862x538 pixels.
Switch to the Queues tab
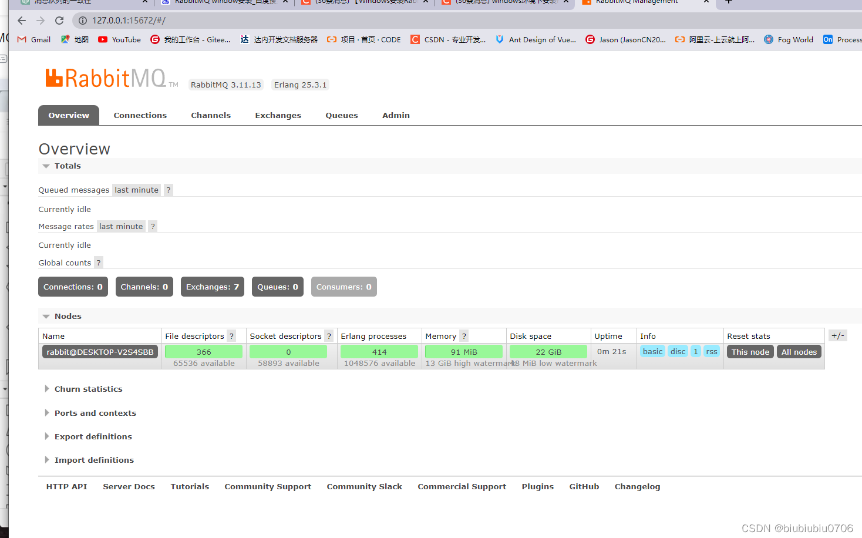(342, 115)
